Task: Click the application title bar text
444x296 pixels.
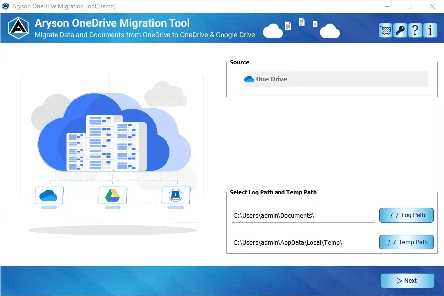Action: coord(64,6)
